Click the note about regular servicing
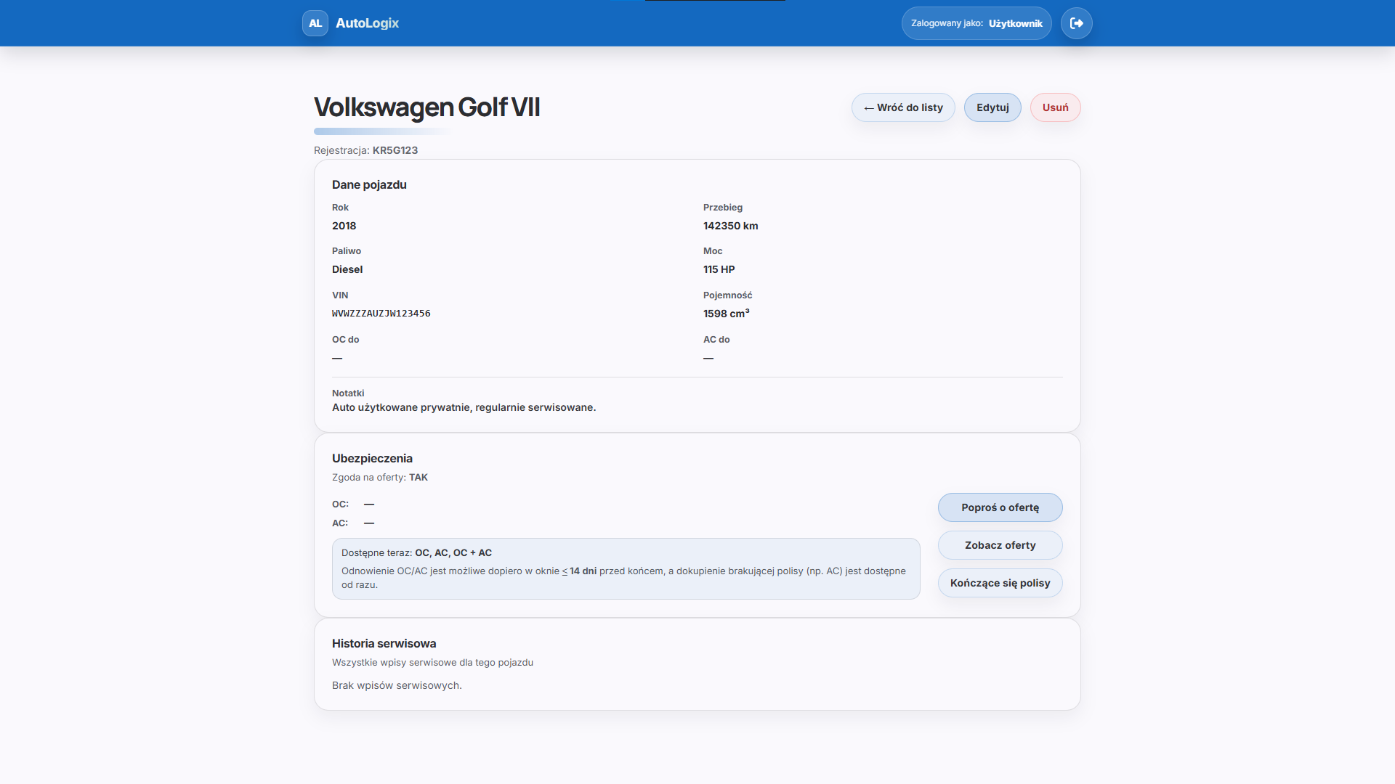 [x=464, y=407]
